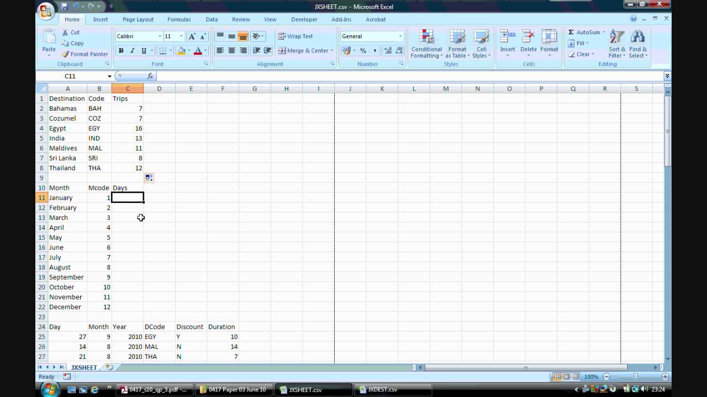Screen dimensions: 707x397
Task: Open Cell Styles gallery
Action: coord(481,44)
